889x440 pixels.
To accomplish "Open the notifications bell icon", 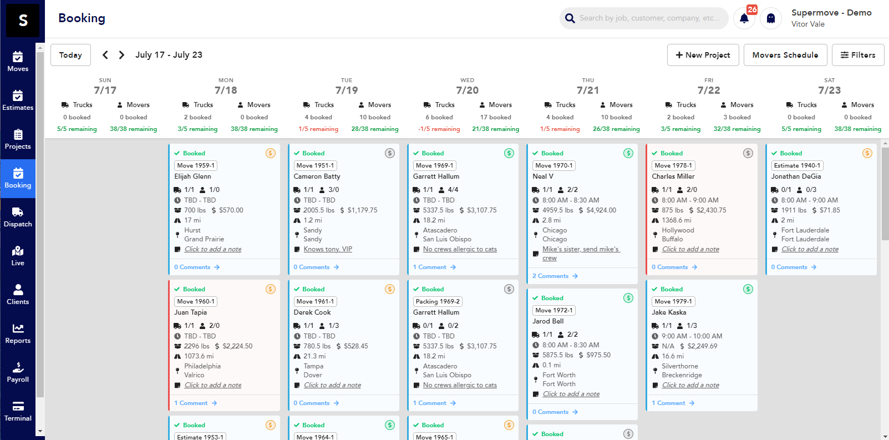I will tap(744, 18).
